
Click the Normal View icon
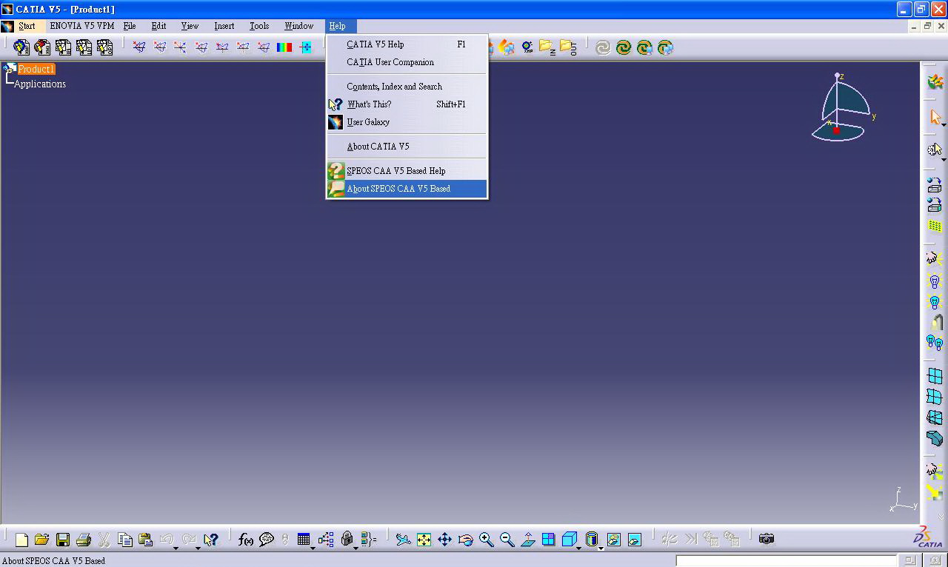[x=528, y=540]
